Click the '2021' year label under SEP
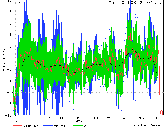This screenshot has height=127, width=164. point(15,121)
